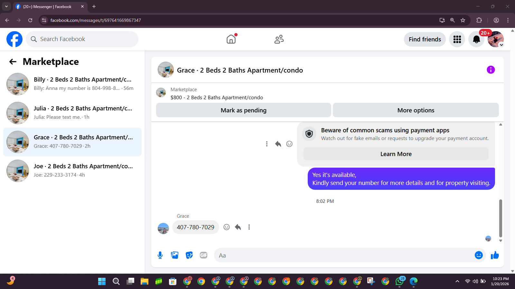
Task: Open the notifications bell
Action: point(476,39)
